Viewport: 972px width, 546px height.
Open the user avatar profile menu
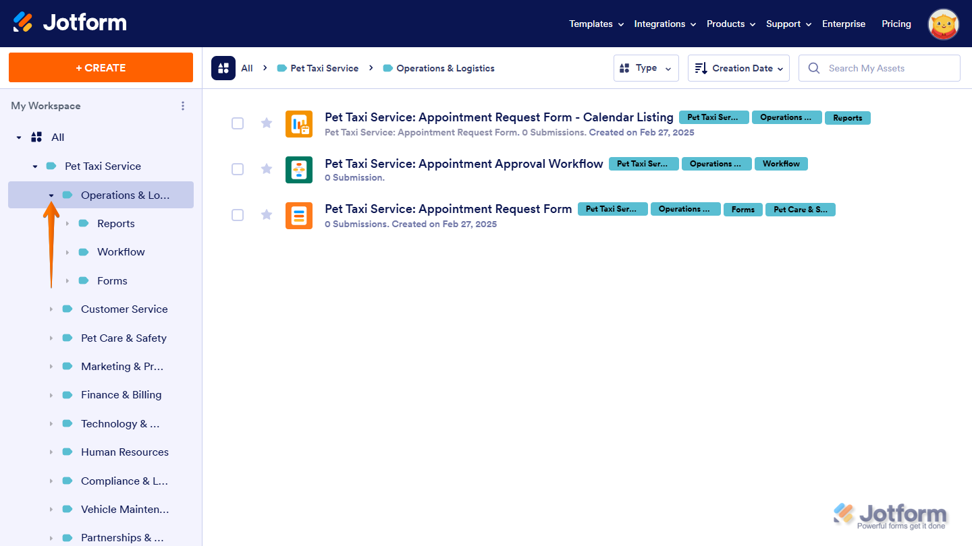[943, 24]
